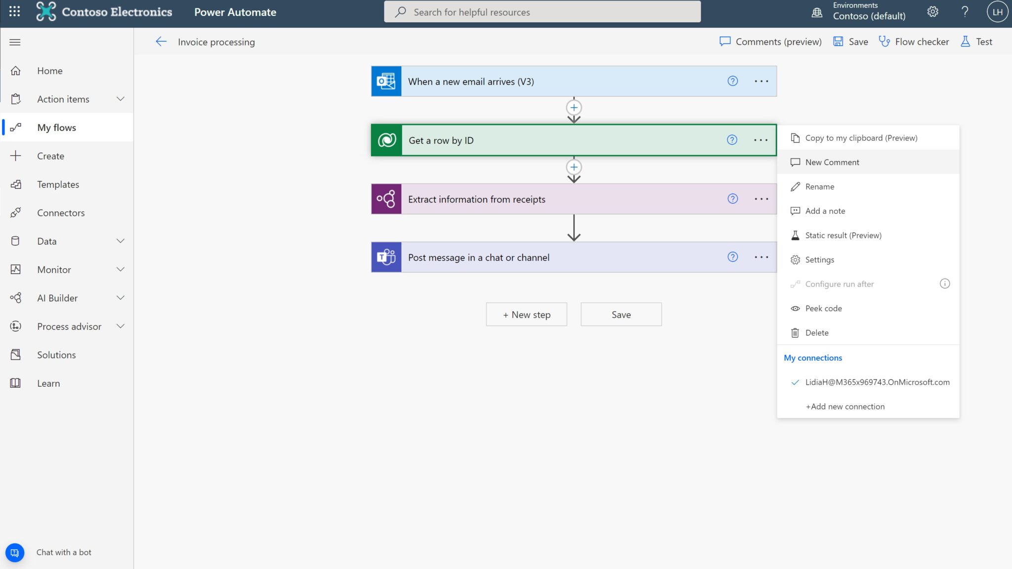
Task: Click the Add new connection link
Action: coord(844,406)
